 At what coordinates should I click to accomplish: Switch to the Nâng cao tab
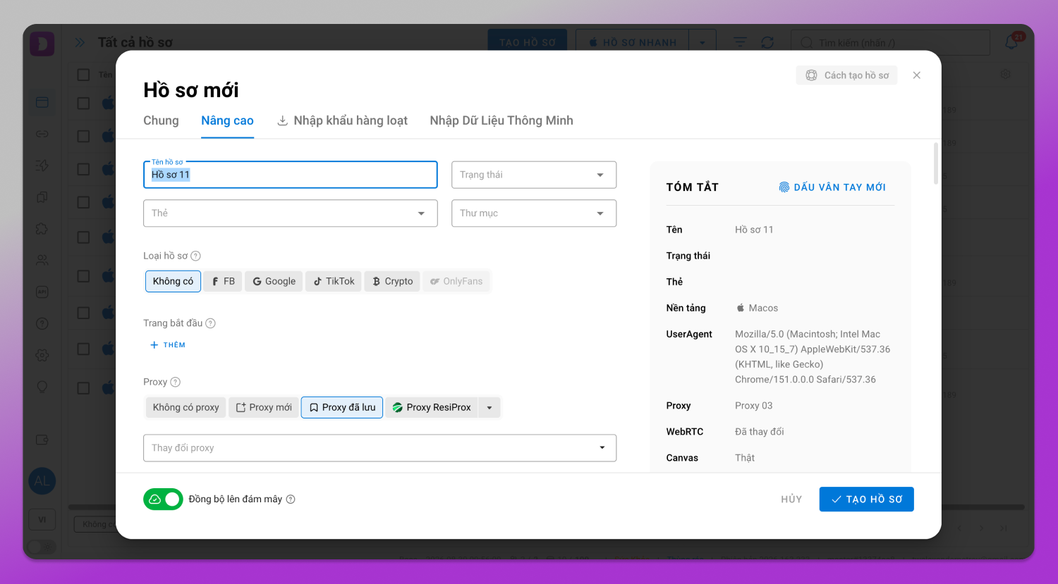(227, 120)
